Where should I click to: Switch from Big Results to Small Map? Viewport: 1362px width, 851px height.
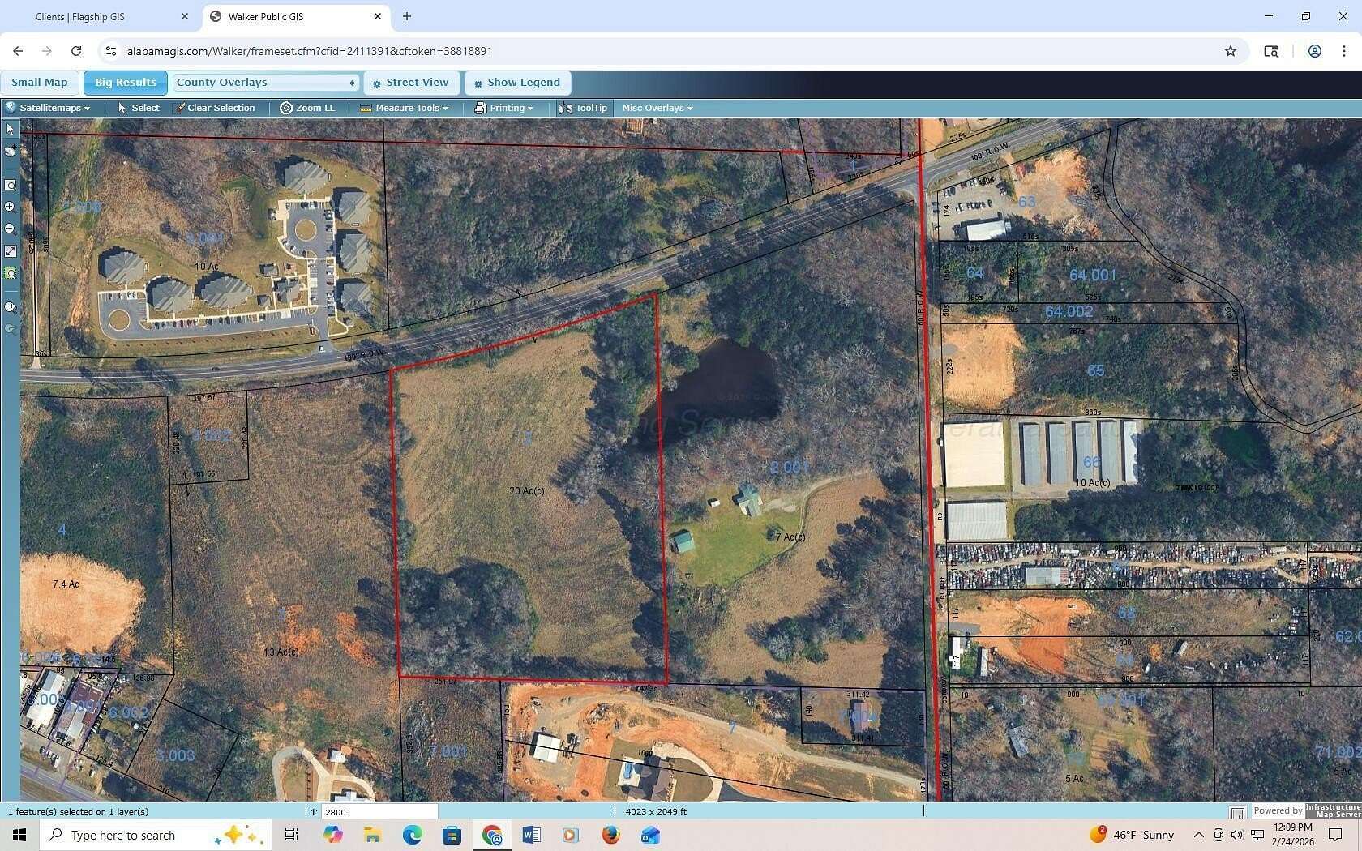(x=39, y=82)
